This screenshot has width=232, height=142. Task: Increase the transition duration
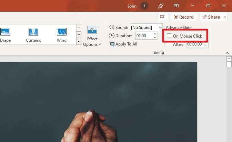[155, 34]
